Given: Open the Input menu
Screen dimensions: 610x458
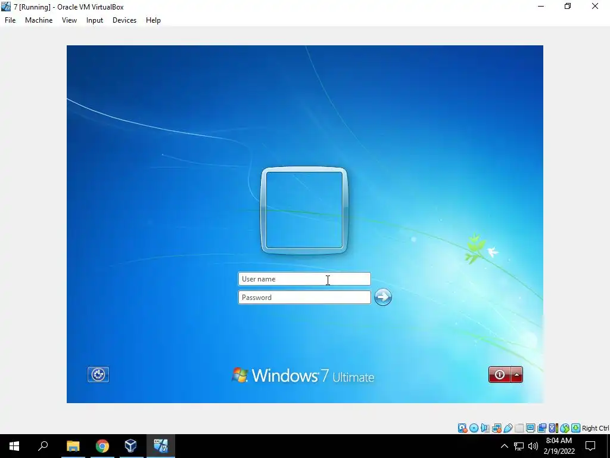Looking at the screenshot, I should 95,20.
